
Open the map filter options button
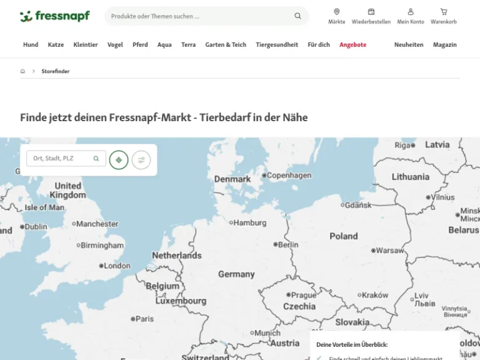pos(141,160)
